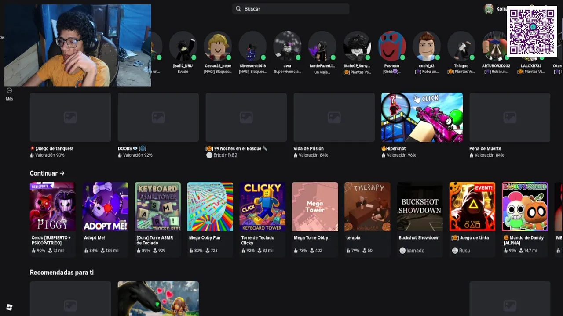
Task: Click the profile avatar beside Koira
Action: 489,9
